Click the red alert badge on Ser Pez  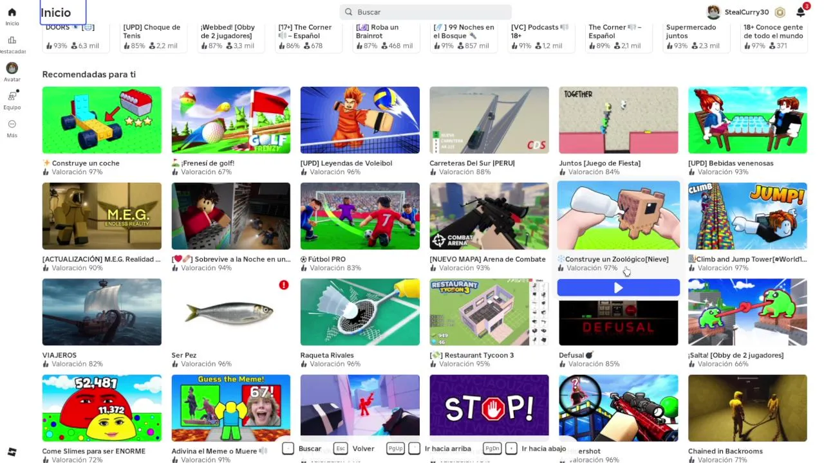tap(284, 285)
